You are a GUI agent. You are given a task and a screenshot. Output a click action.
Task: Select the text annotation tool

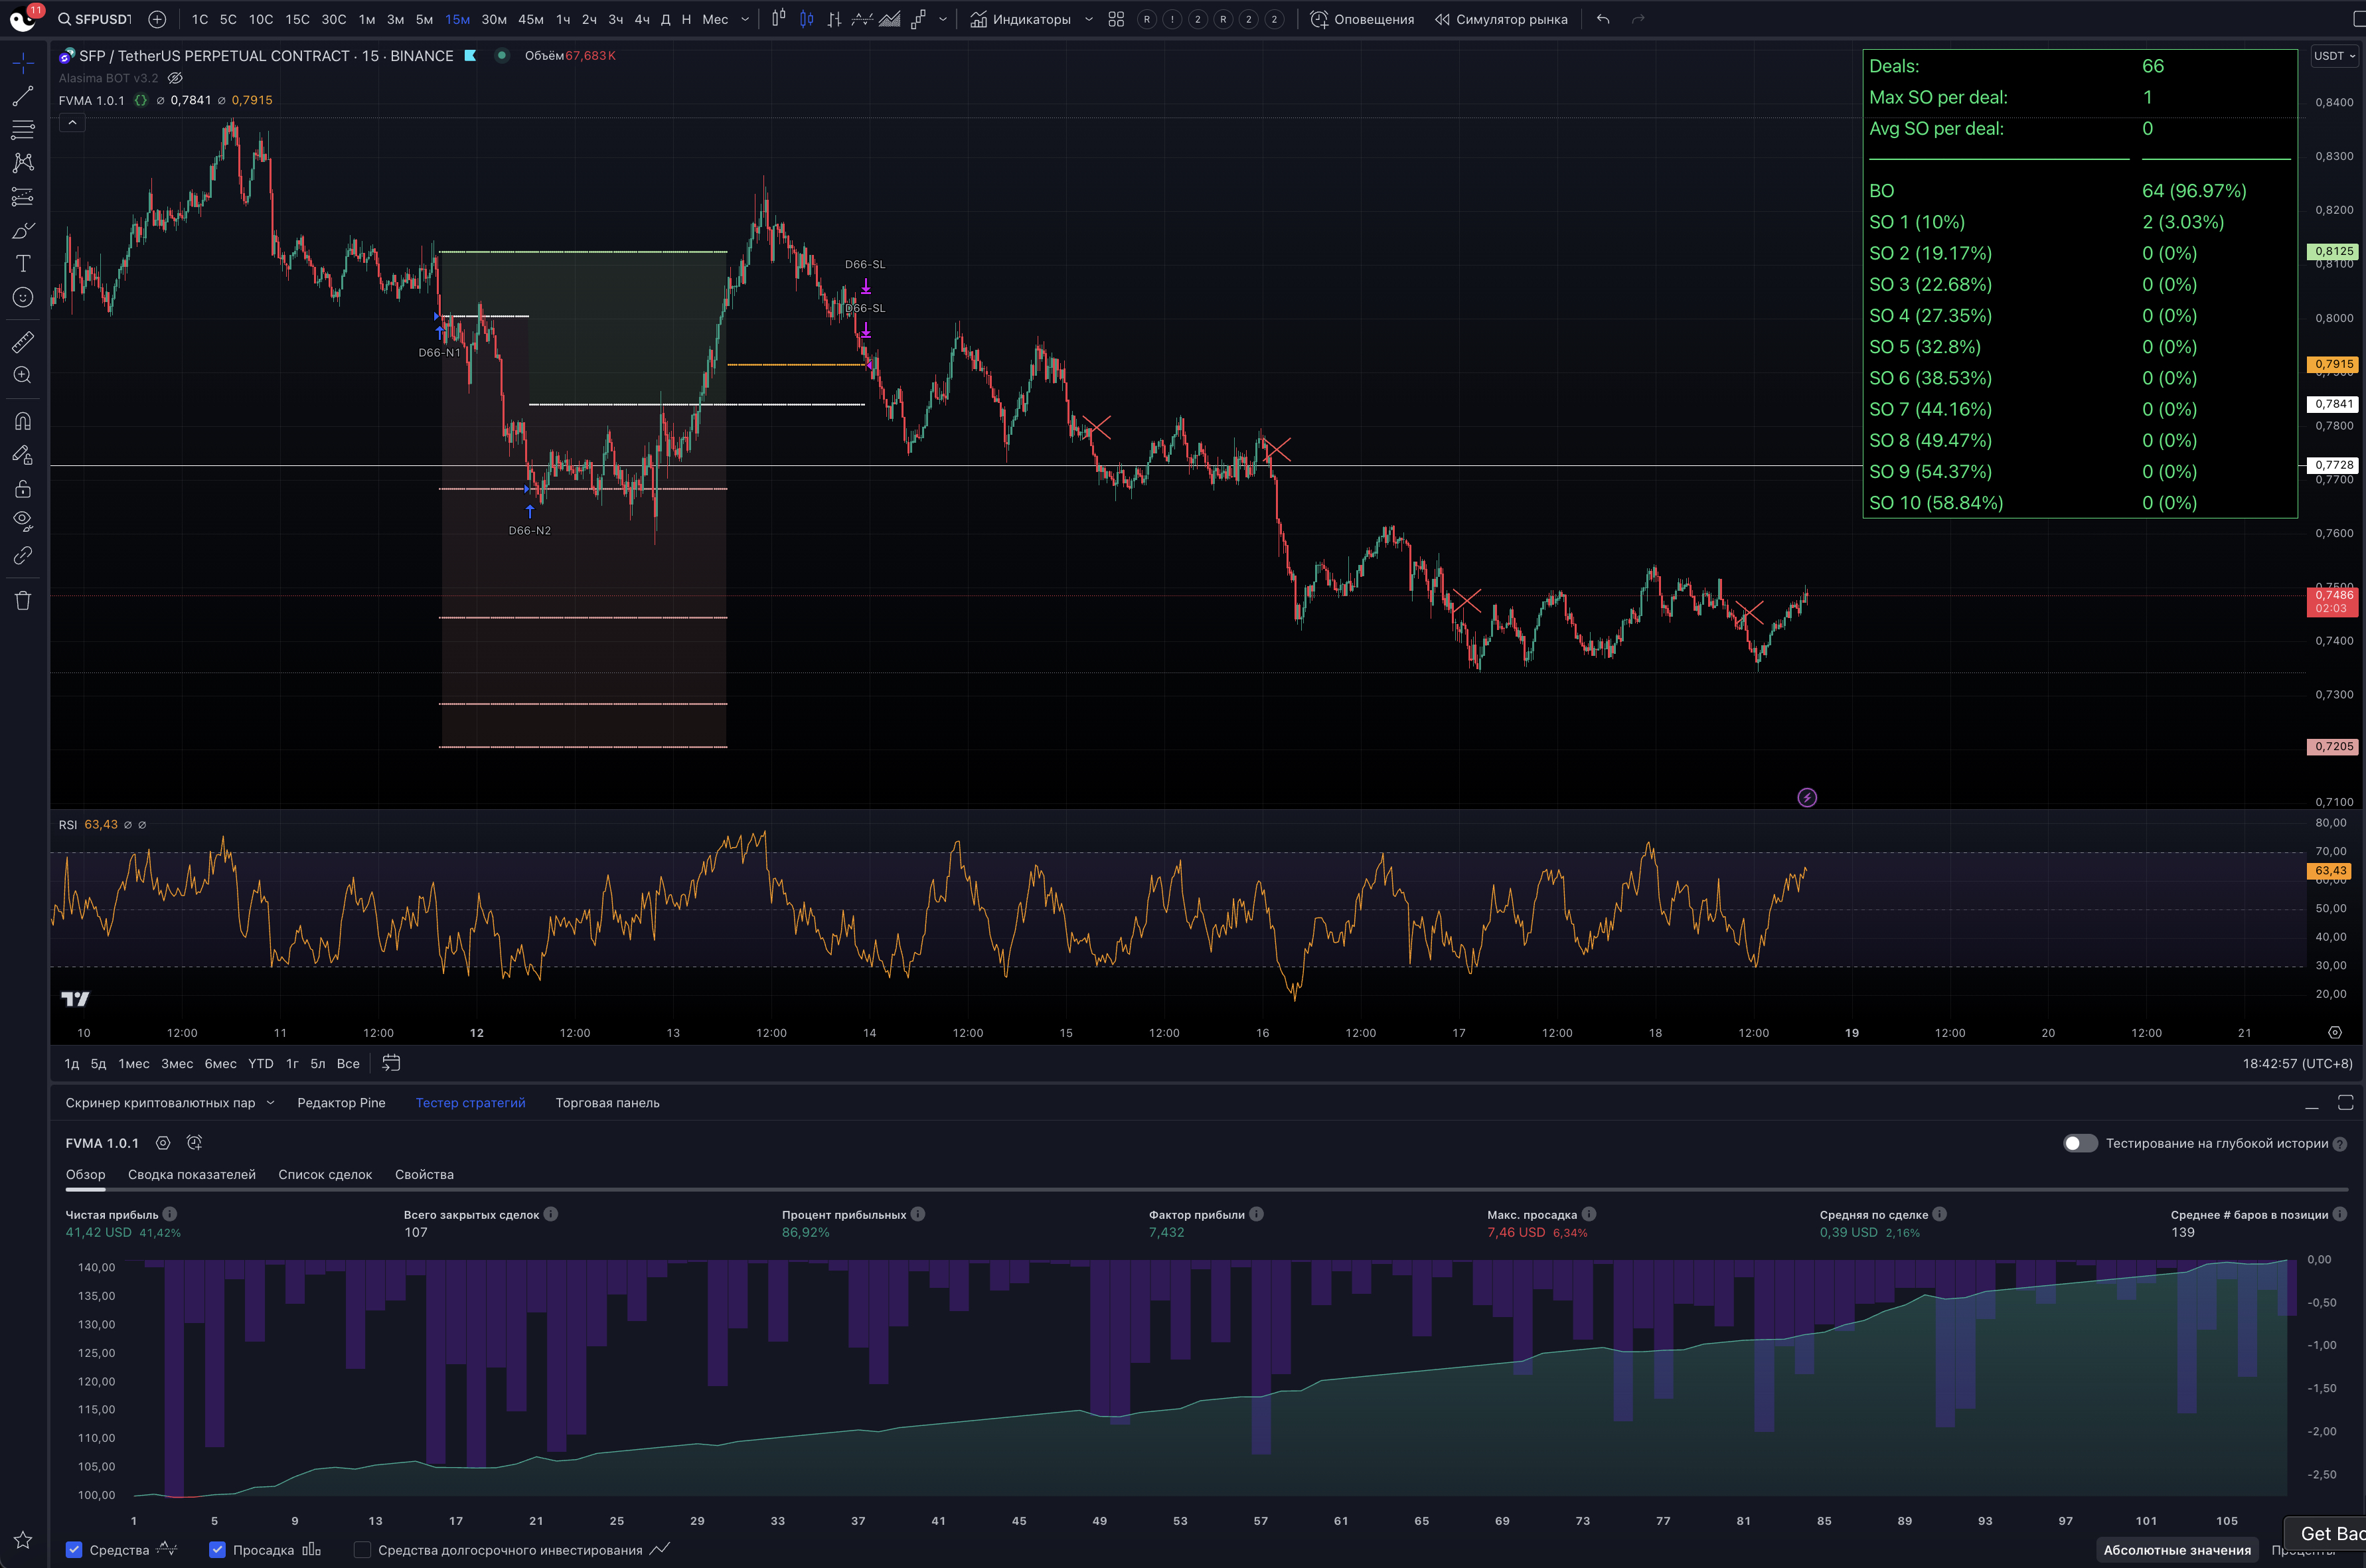pyautogui.click(x=23, y=263)
